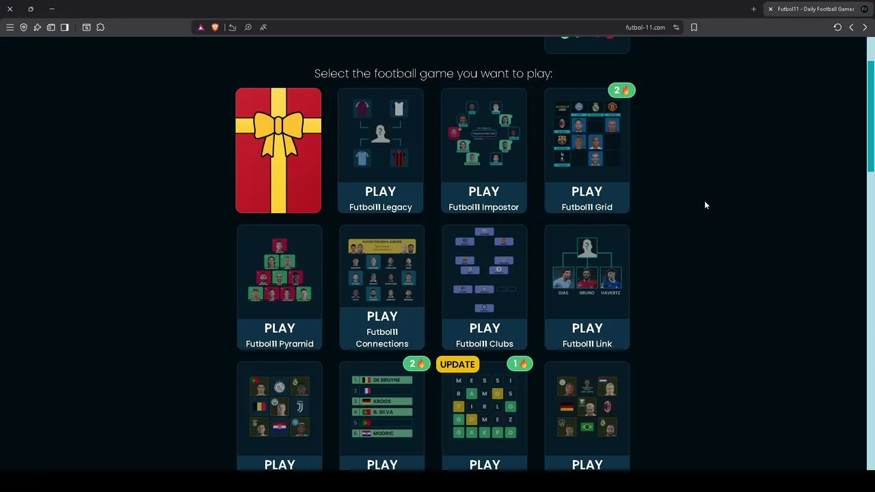Play Futbol11 Link
Image resolution: width=875 pixels, height=492 pixels.
[587, 335]
